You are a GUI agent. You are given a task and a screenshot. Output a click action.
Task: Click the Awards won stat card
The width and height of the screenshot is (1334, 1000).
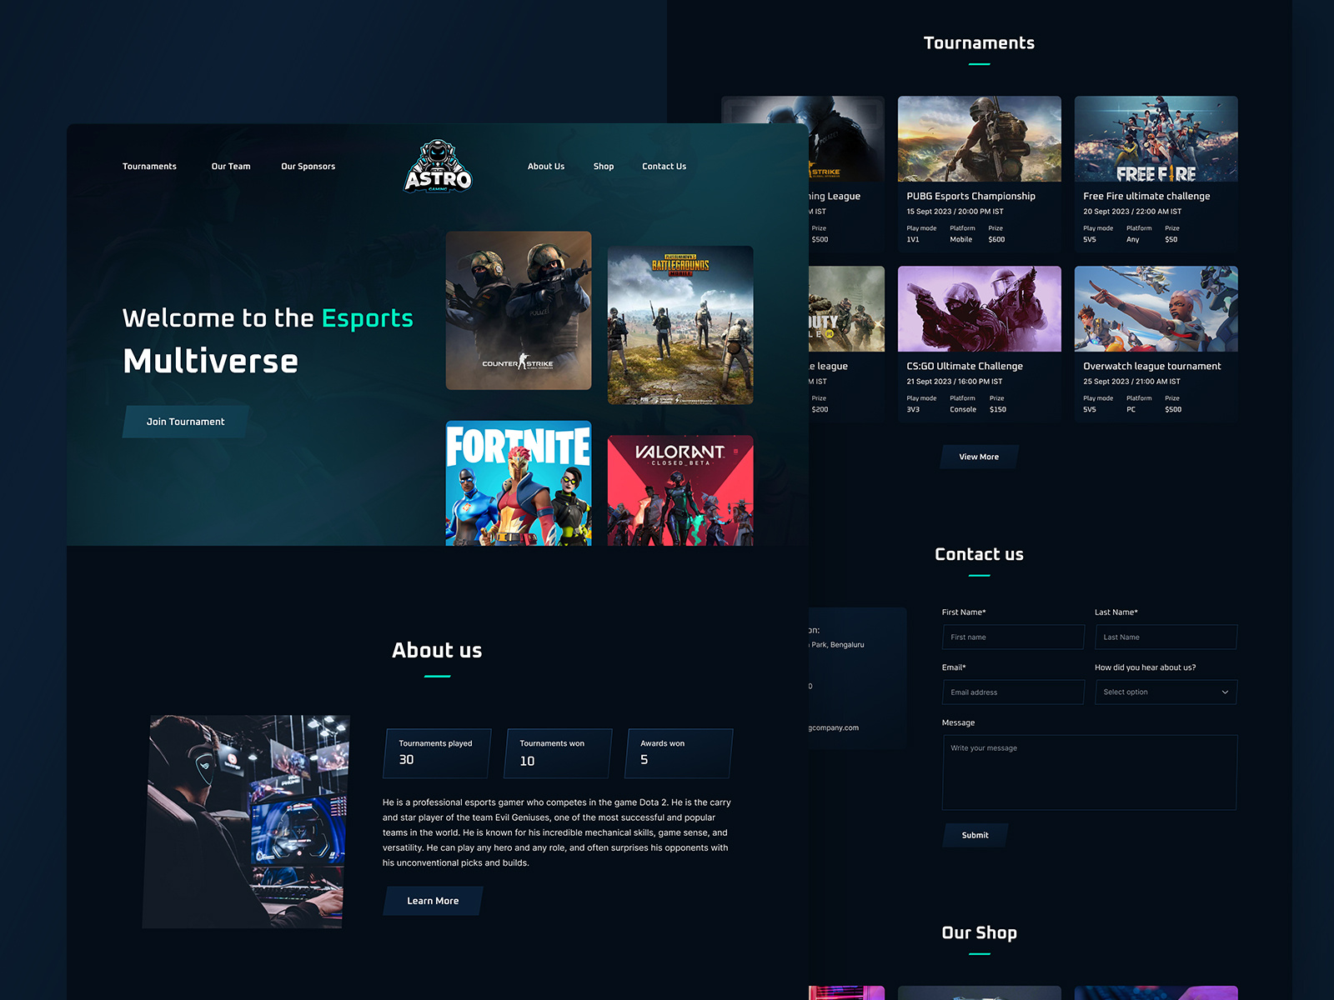pyautogui.click(x=680, y=753)
